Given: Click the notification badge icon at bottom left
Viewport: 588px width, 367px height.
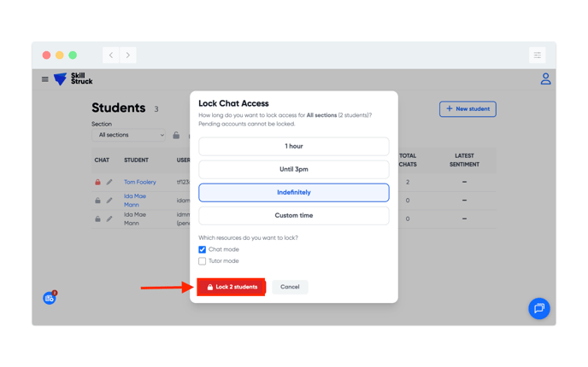Looking at the screenshot, I should [x=50, y=298].
